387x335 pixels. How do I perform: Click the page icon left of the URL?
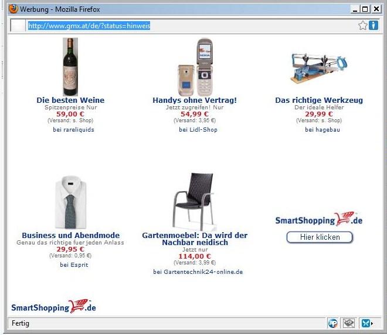(x=18, y=25)
